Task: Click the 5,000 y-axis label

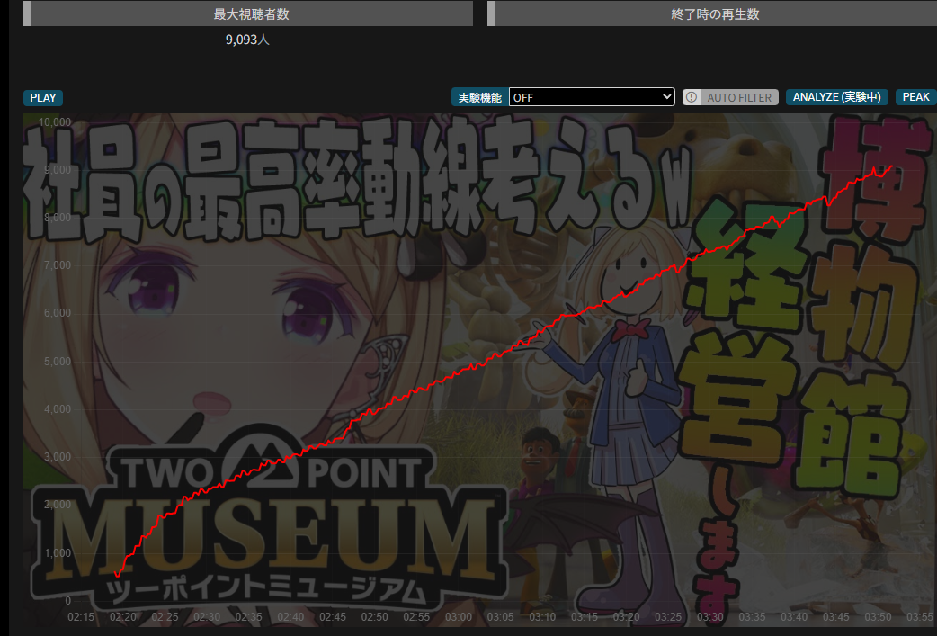Action: coord(58,361)
